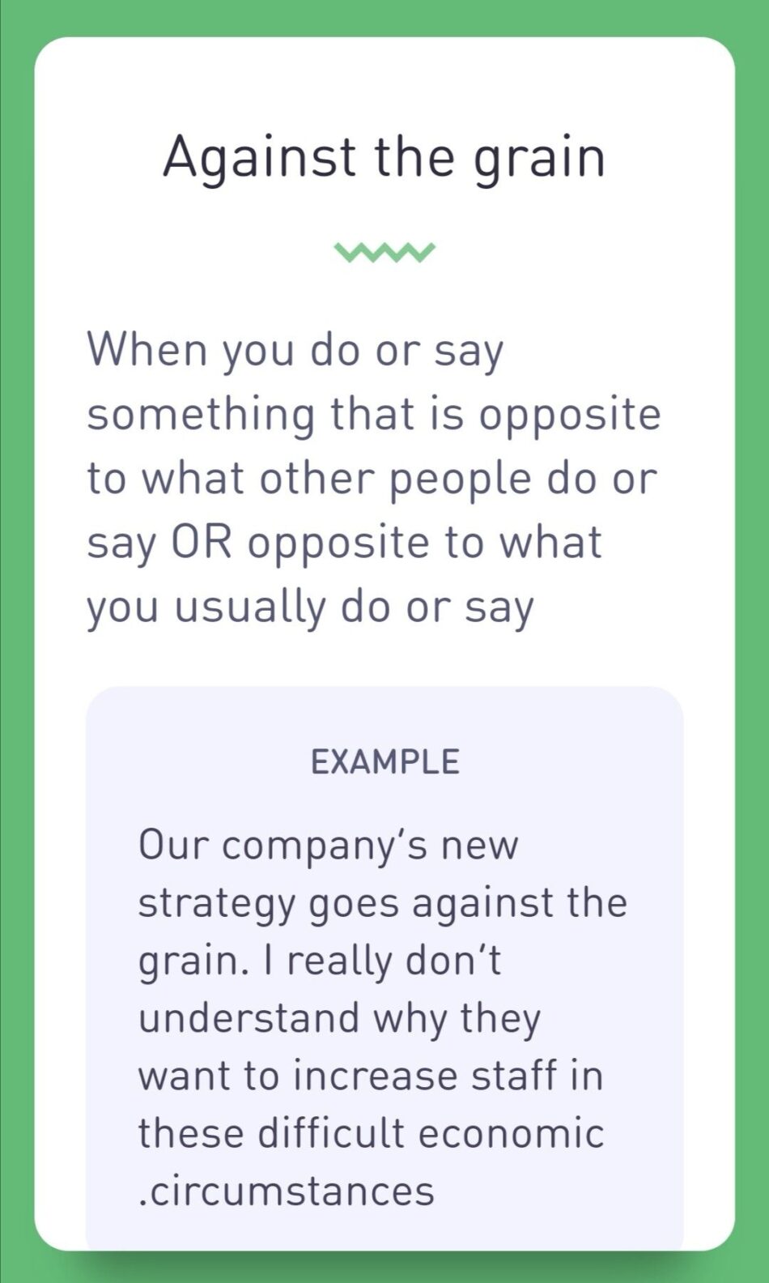The image size is (769, 1283).
Task: Tap the line "to what other people do or"
Action: [x=372, y=479]
